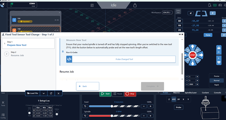Select the T21 tool card

tap(35, 20)
